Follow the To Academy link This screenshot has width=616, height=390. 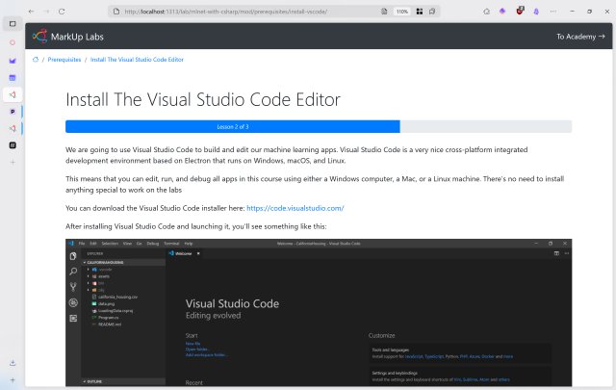[x=580, y=37]
